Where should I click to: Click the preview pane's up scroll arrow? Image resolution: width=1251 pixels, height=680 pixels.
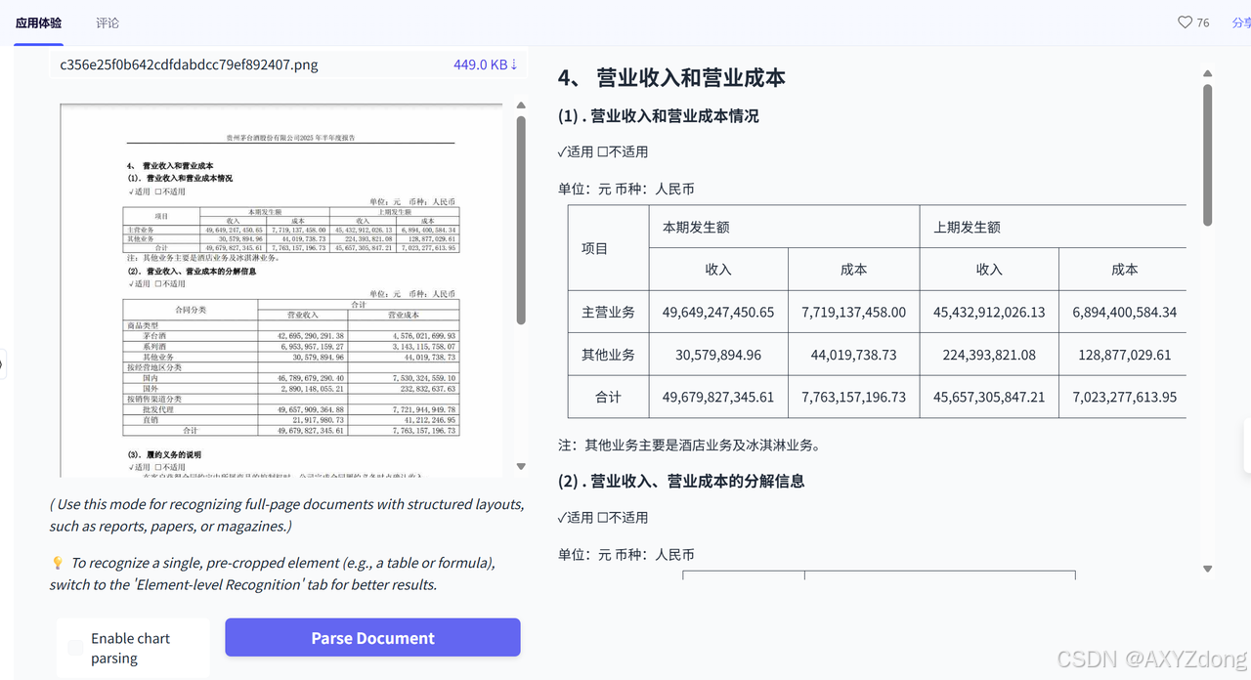click(x=521, y=105)
